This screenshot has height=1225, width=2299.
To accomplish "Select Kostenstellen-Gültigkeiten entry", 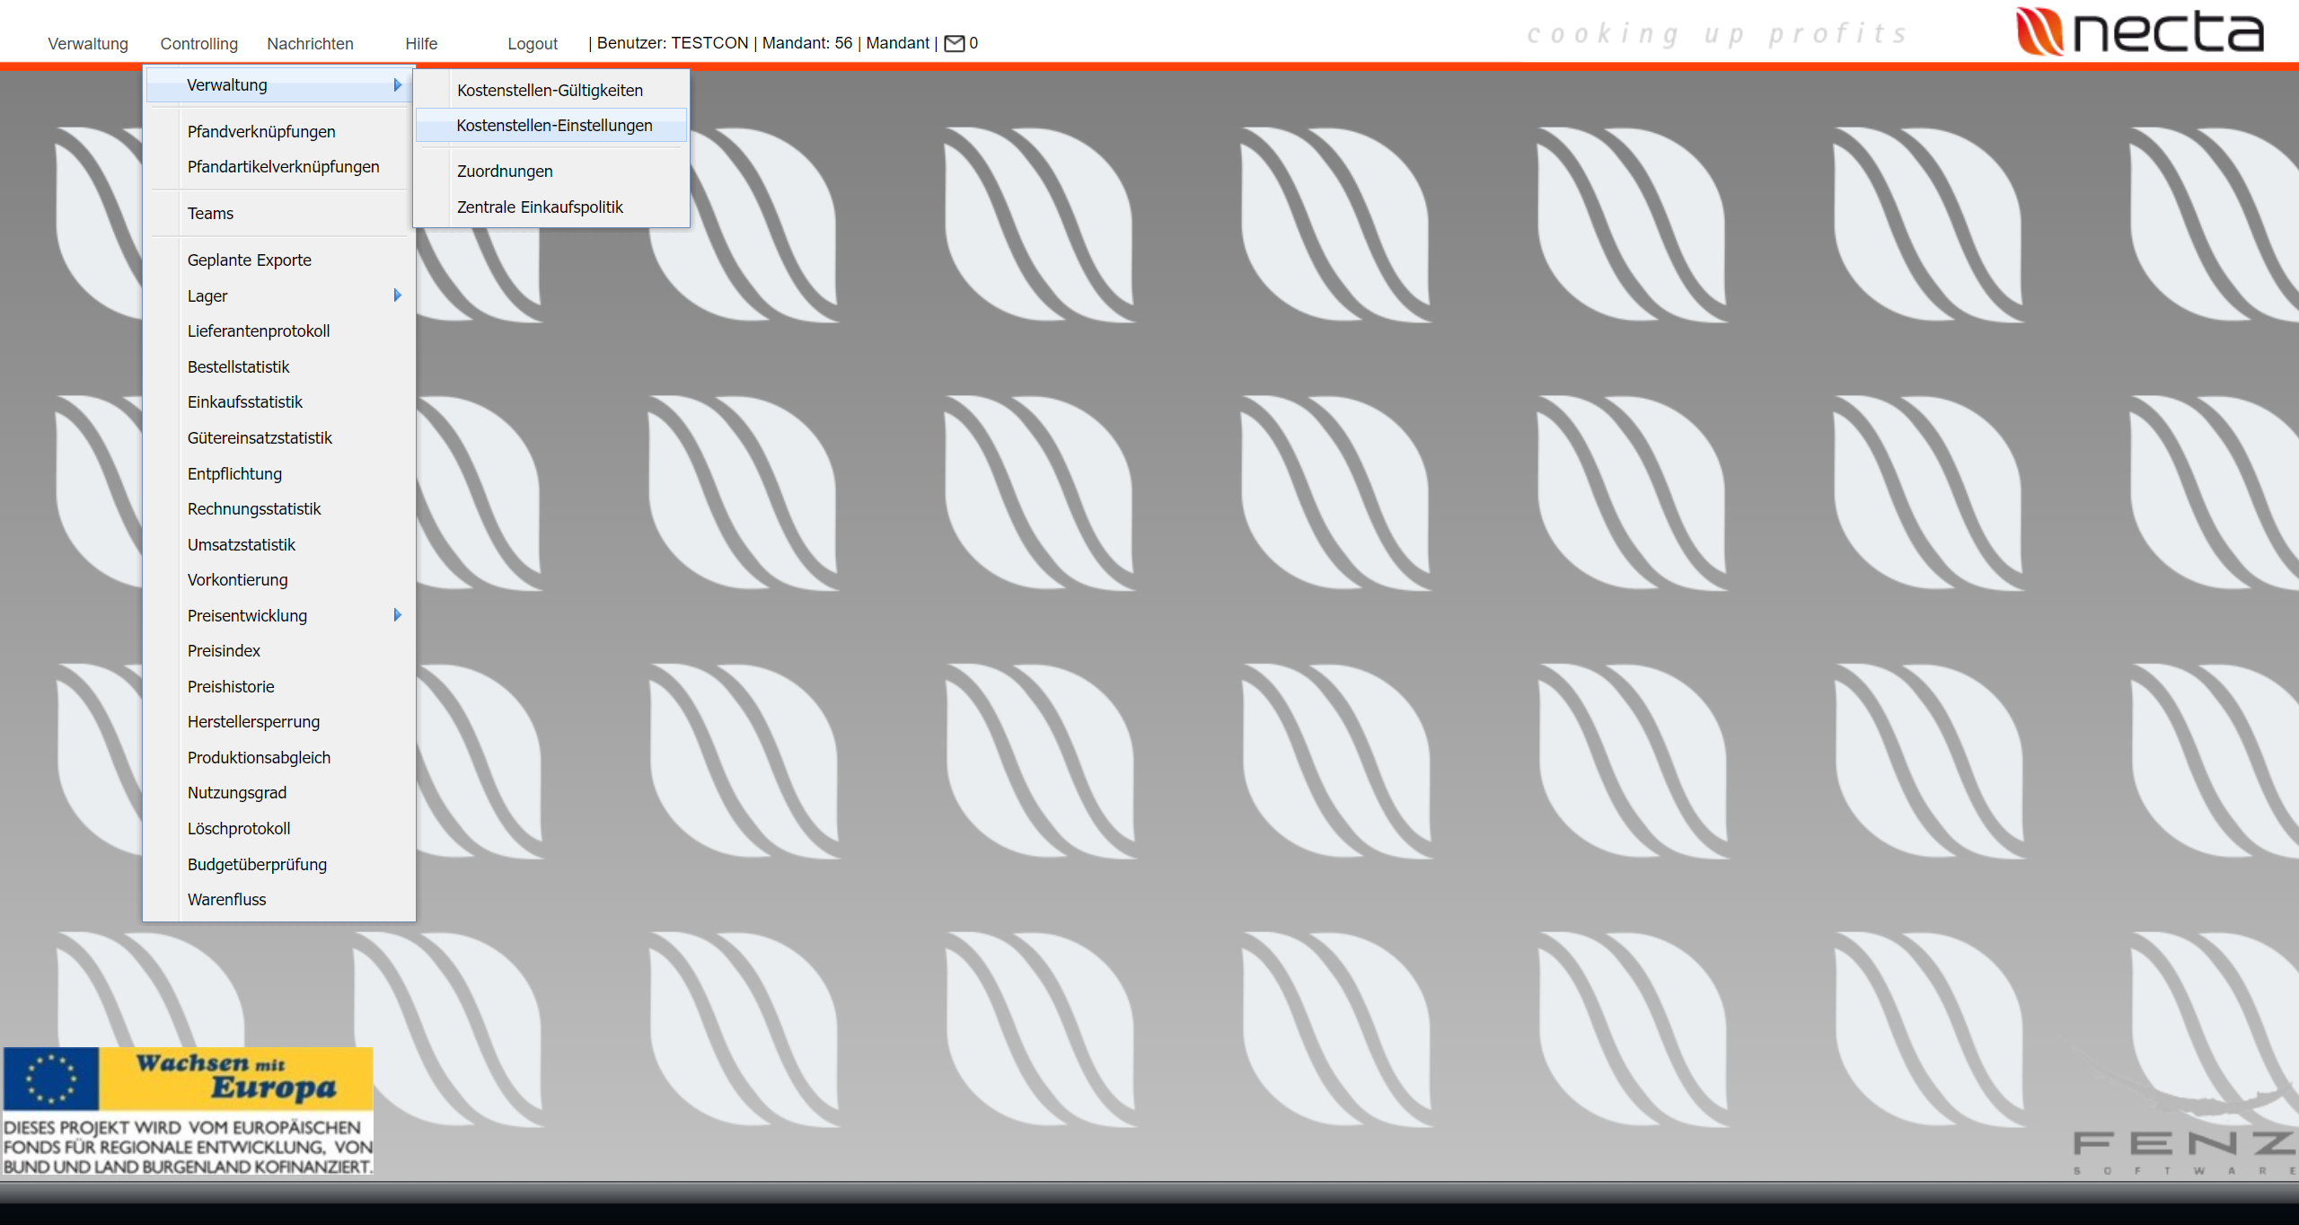I will 550,91.
